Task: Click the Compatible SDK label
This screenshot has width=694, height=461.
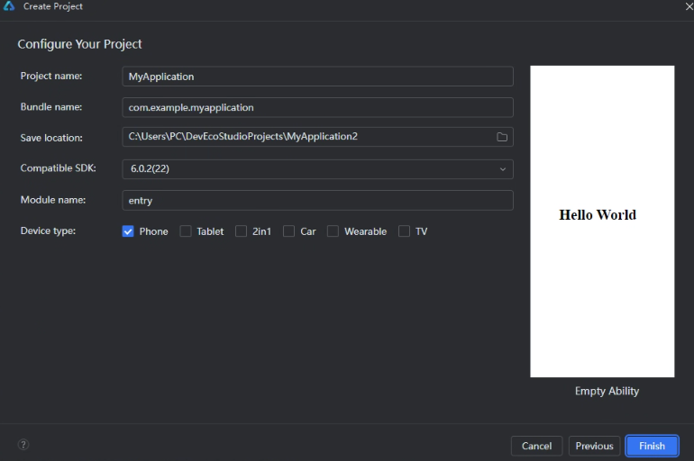Action: (58, 168)
